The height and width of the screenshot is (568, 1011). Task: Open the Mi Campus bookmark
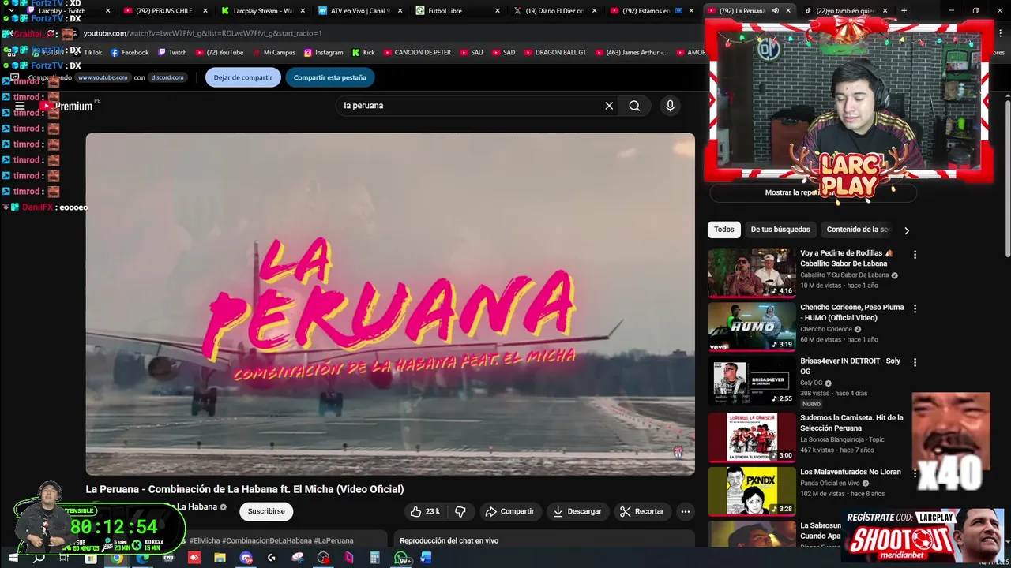click(273, 53)
